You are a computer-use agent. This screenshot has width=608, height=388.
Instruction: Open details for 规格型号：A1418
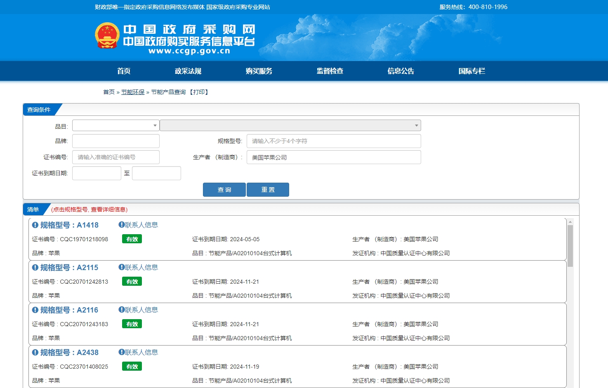[x=69, y=225]
